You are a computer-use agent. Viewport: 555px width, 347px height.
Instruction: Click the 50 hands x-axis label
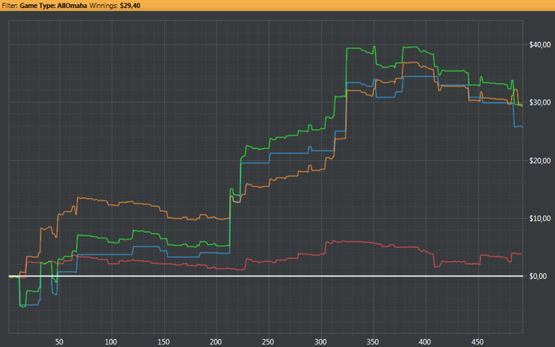point(59,341)
